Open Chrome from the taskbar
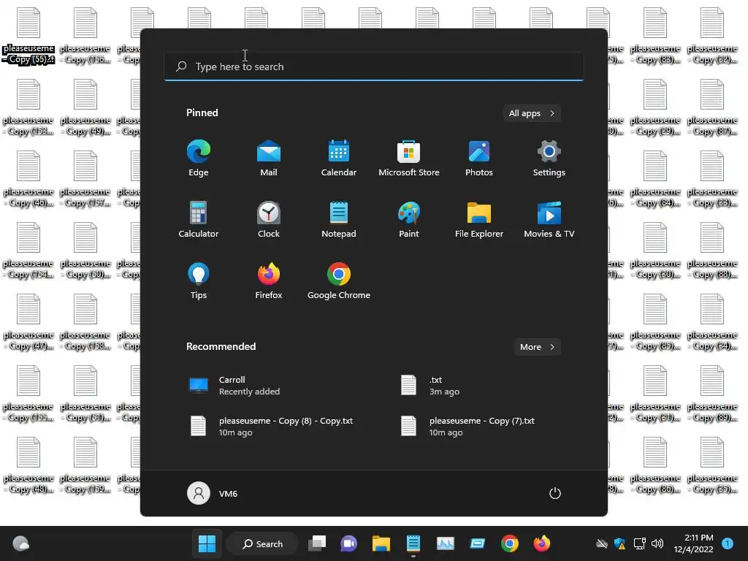748x561 pixels. pyautogui.click(x=509, y=543)
